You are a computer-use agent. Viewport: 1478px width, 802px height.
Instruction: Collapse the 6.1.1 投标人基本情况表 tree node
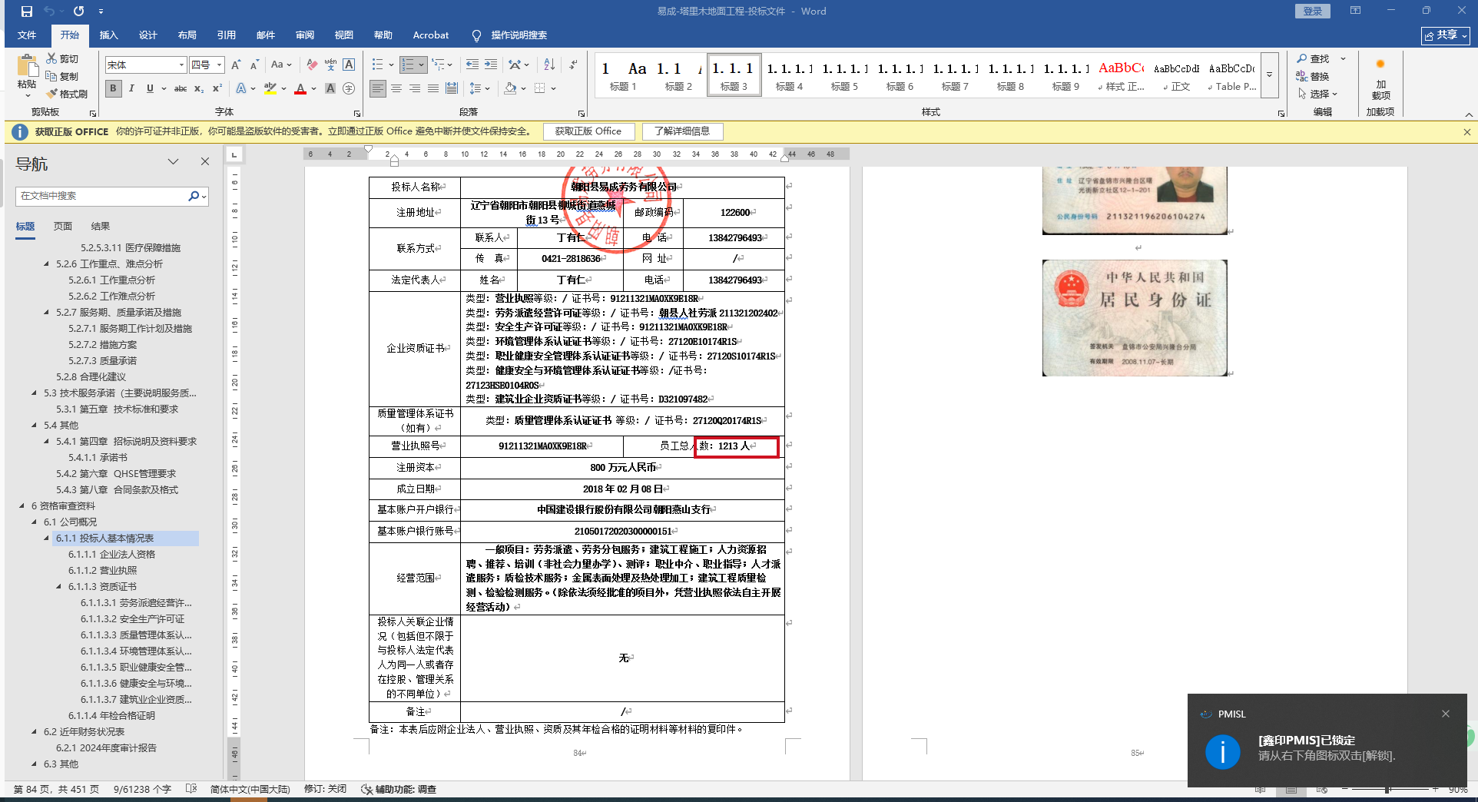[x=47, y=539]
